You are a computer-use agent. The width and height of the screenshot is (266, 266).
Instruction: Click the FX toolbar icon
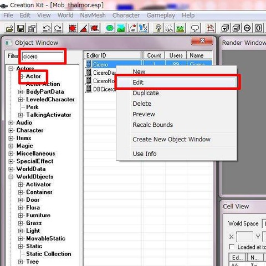click(x=143, y=28)
